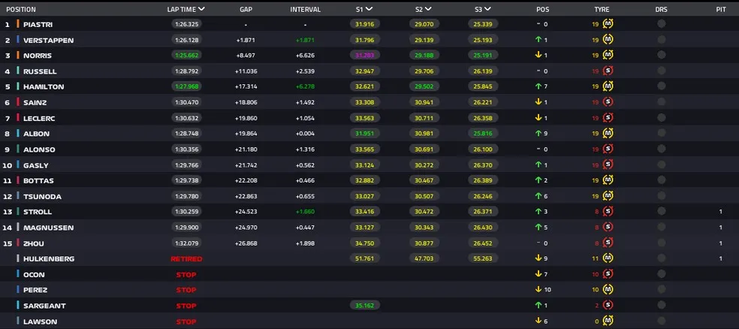Click Tsunoda's medium tyre icon

point(608,196)
